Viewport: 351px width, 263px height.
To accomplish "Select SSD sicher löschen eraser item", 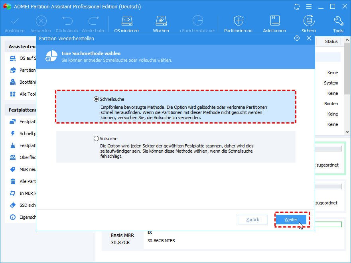I will pos(22,205).
